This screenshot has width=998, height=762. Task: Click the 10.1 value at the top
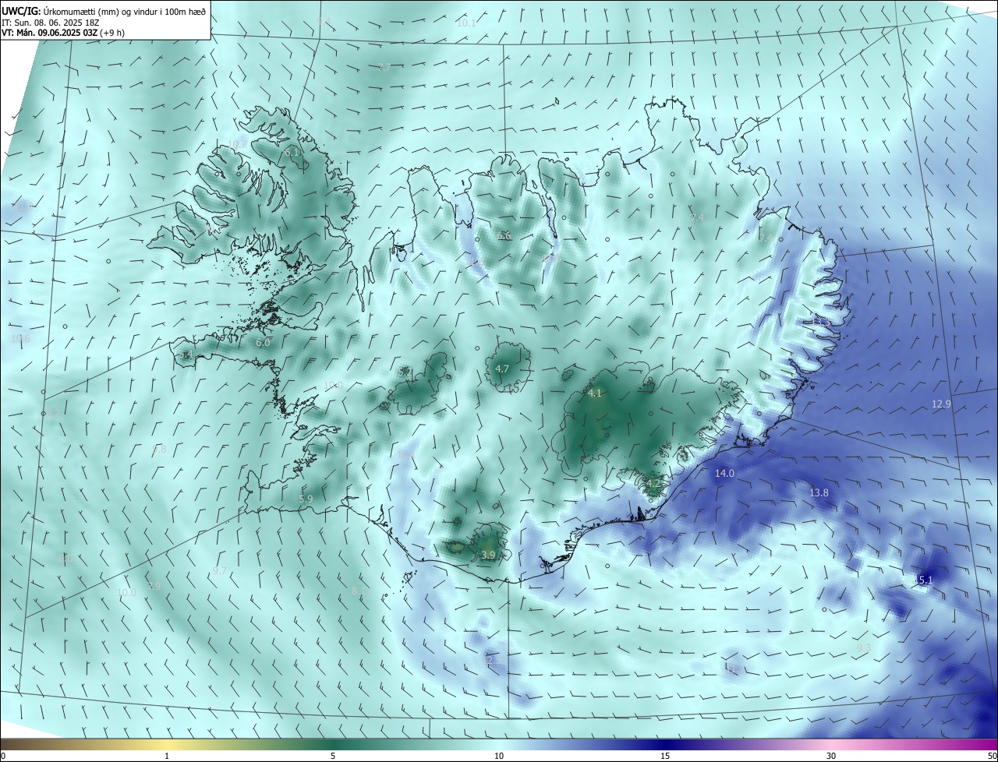[x=466, y=23]
